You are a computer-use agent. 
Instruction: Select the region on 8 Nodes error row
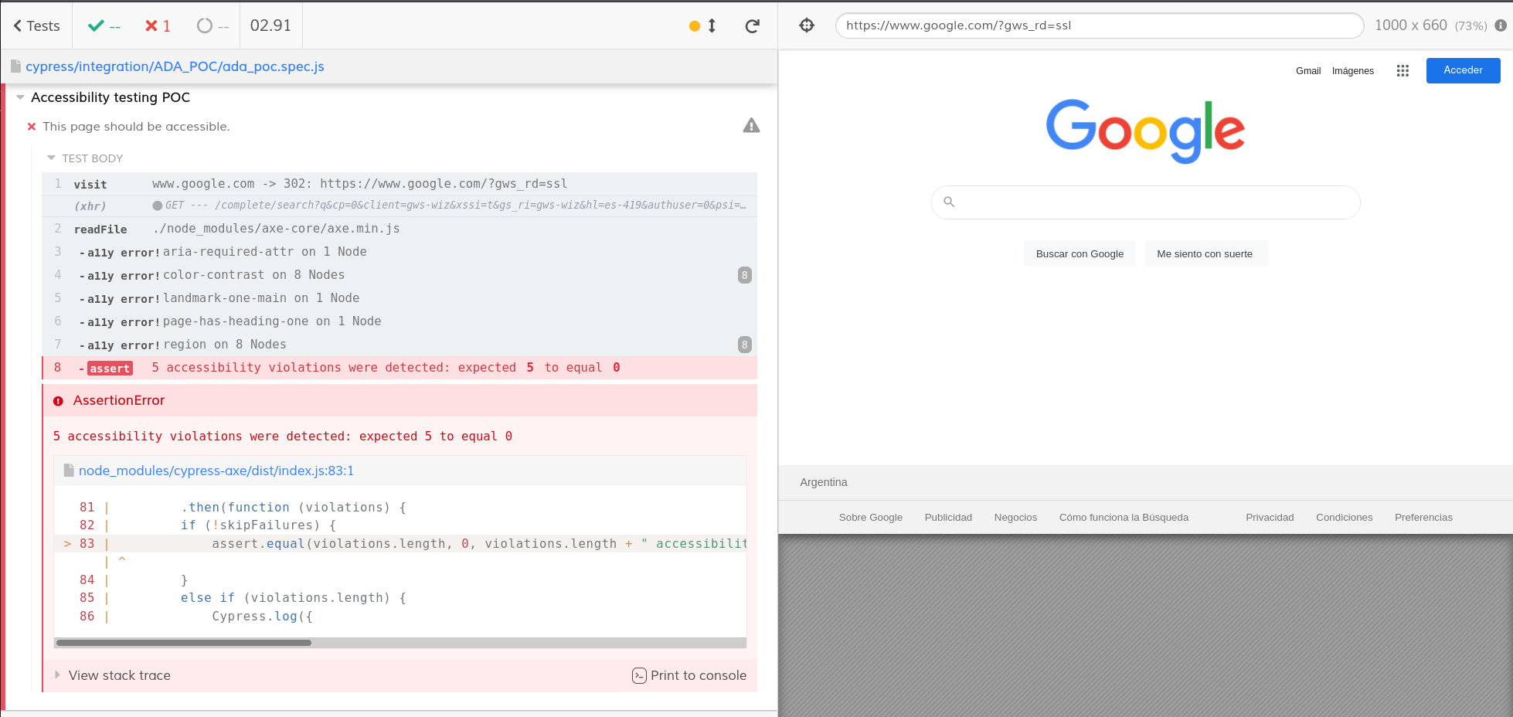click(399, 345)
